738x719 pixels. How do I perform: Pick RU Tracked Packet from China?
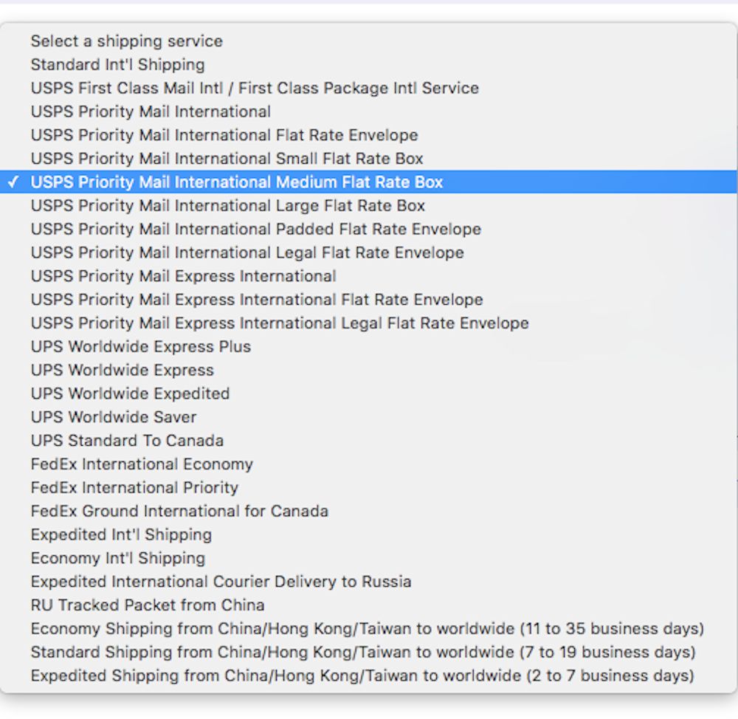(368, 605)
